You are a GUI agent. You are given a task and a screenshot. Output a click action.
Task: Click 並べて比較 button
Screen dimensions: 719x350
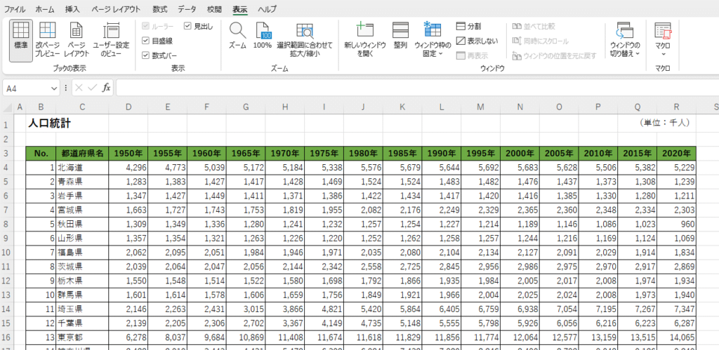click(534, 27)
